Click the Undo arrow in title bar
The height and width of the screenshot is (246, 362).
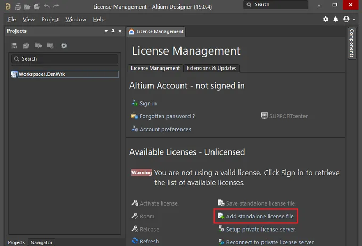(47, 6)
